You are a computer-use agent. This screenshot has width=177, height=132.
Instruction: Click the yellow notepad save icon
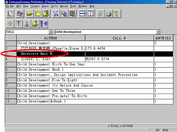tap(38, 14)
